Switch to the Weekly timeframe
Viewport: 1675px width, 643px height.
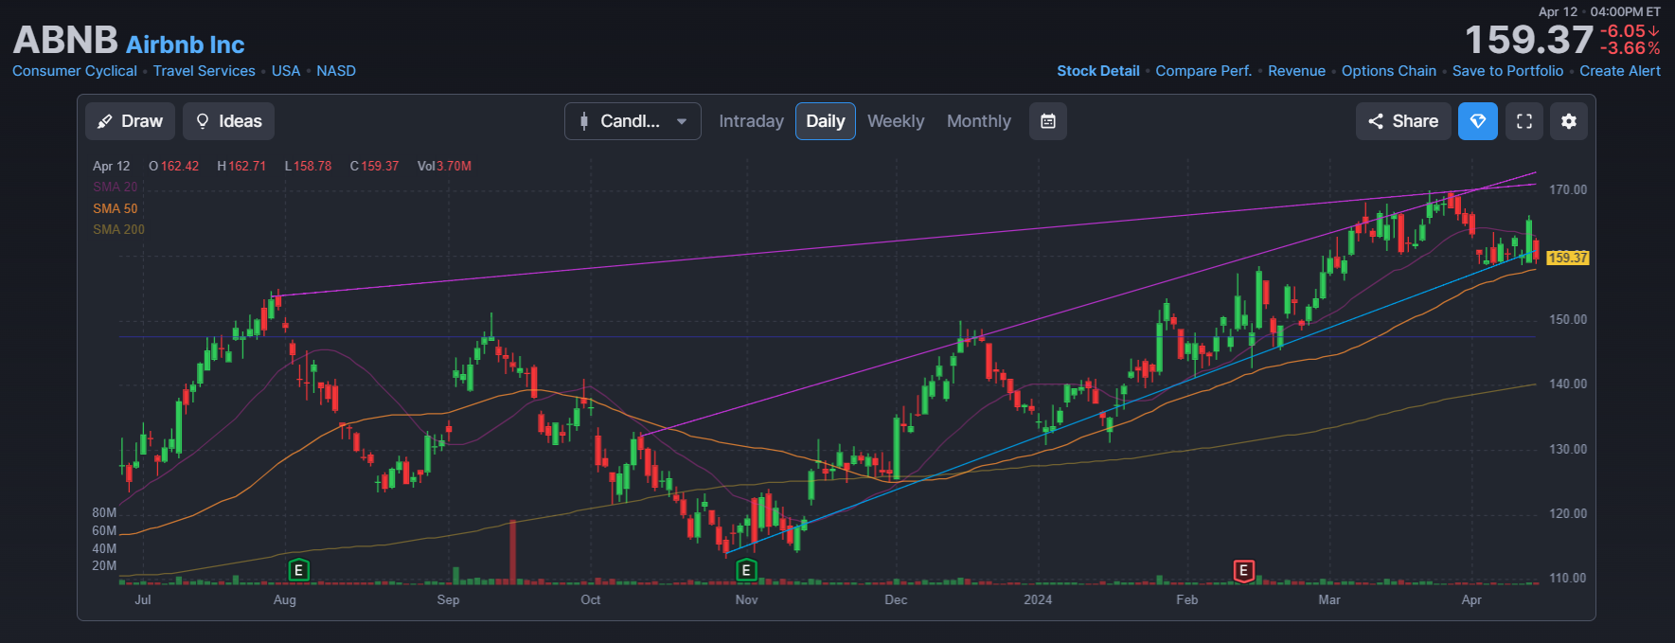coord(896,121)
